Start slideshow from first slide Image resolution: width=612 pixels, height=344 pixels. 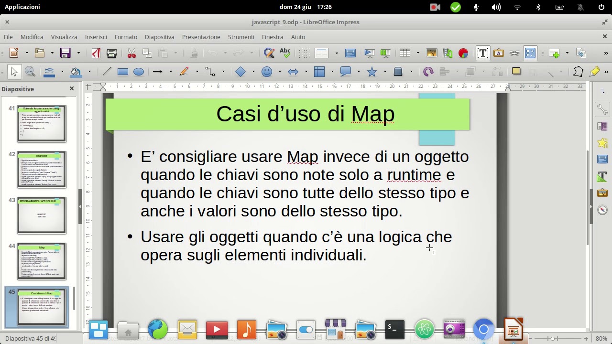[x=370, y=53]
